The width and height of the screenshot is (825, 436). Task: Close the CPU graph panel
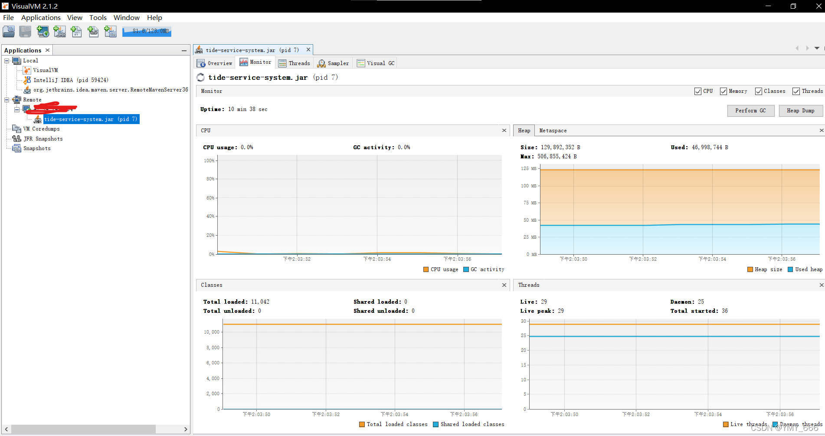pyautogui.click(x=504, y=131)
